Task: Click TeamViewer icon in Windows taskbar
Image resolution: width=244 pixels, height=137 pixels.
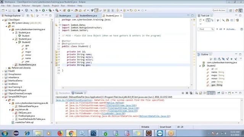Action: coord(160,133)
